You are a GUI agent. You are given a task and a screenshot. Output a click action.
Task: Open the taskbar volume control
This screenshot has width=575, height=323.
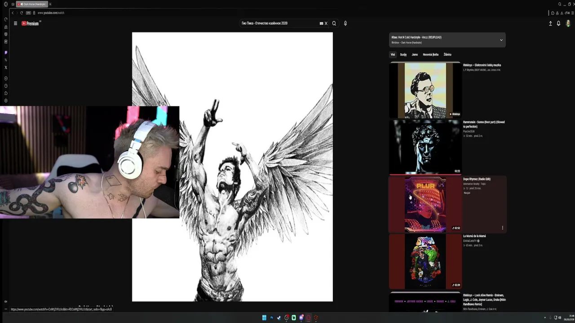tap(559, 318)
